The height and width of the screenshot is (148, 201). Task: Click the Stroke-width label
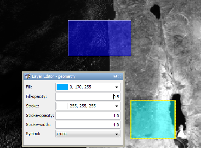coord(38,124)
